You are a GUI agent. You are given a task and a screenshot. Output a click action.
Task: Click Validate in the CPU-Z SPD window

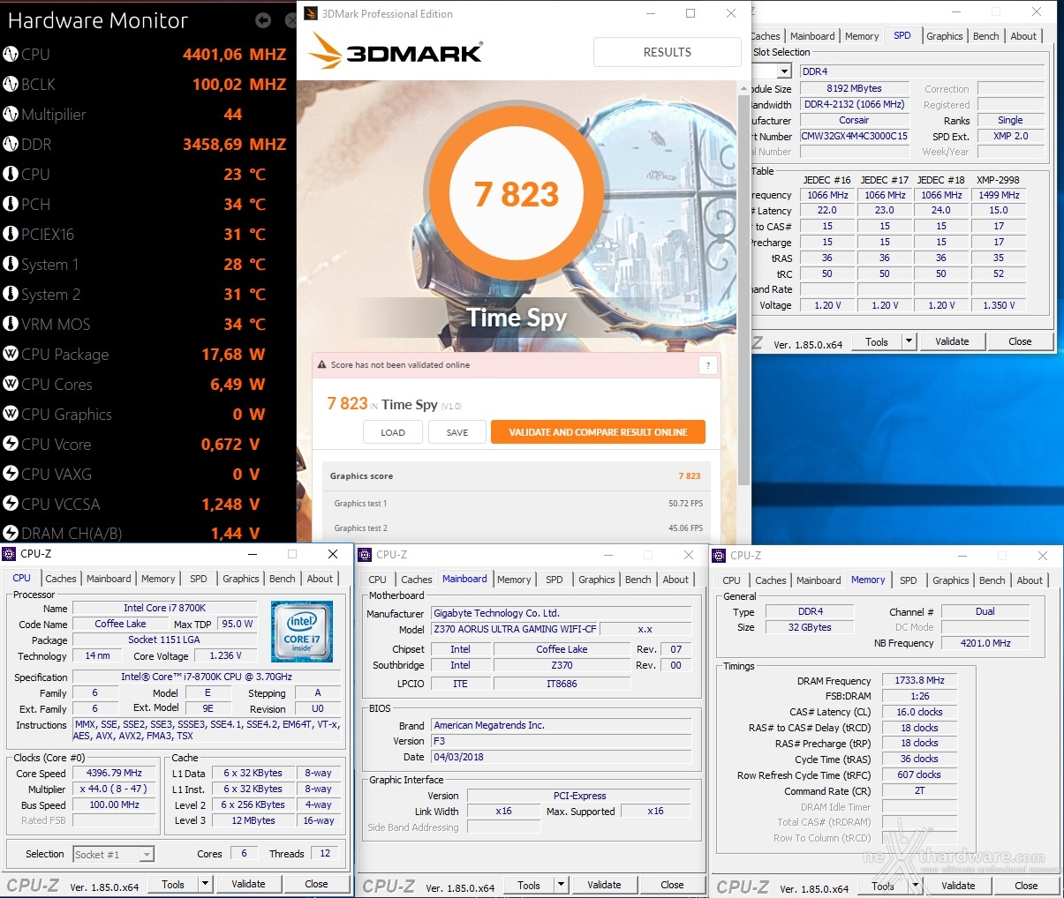(x=952, y=341)
